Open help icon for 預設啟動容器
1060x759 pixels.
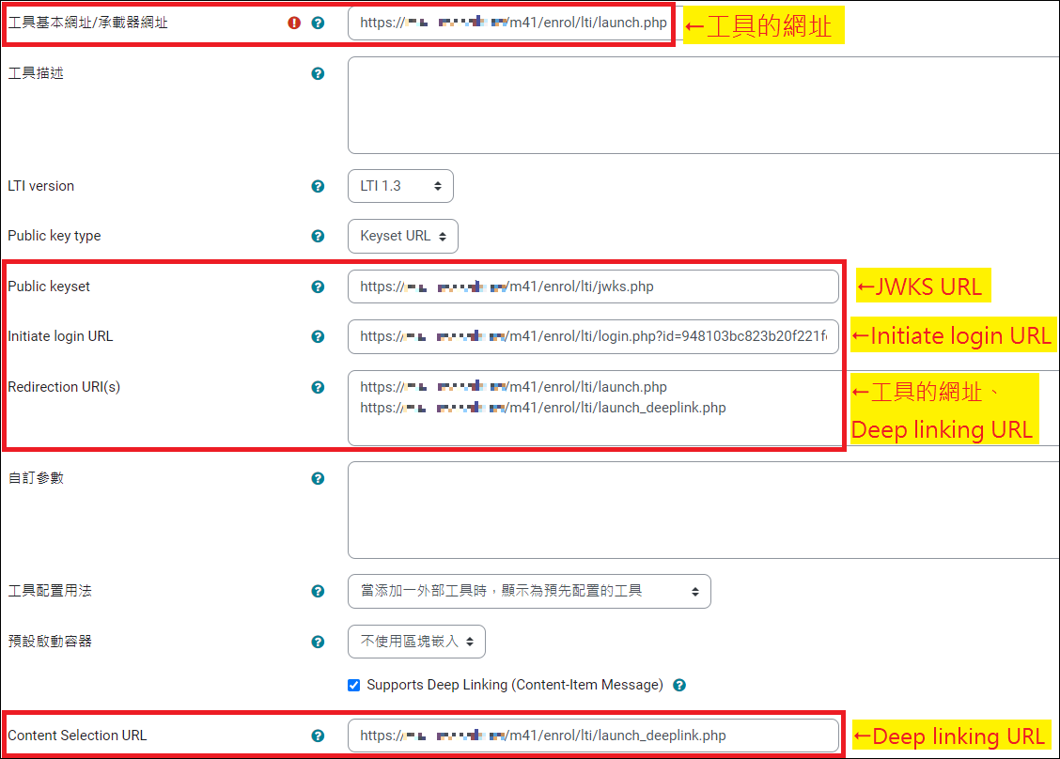pos(318,643)
